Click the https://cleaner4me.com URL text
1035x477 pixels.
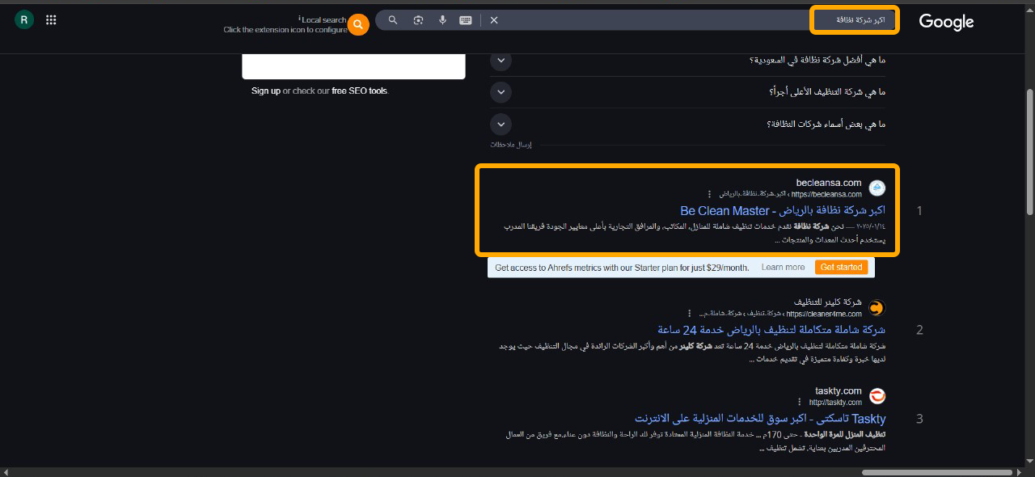[824, 314]
